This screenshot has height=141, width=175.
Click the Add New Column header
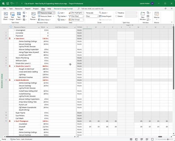coord(62,27)
